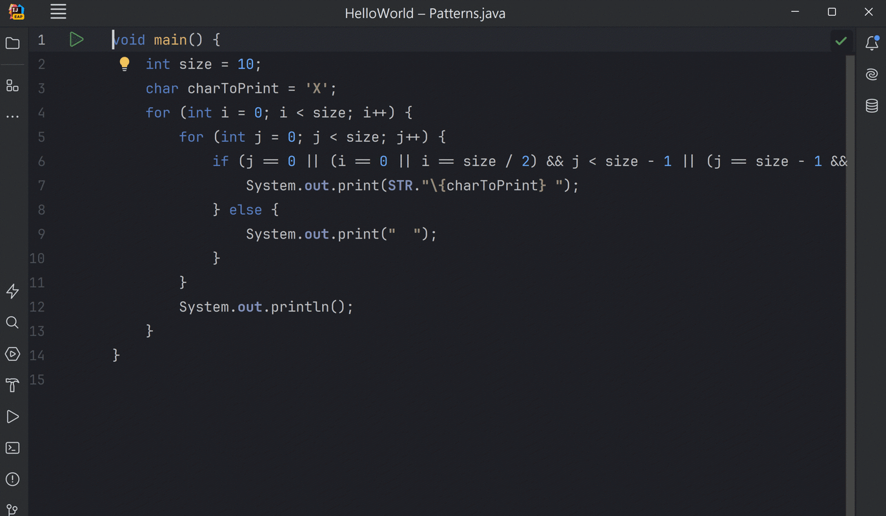Open the Project folder tool window
Screen dimensions: 886x516
tap(12, 44)
